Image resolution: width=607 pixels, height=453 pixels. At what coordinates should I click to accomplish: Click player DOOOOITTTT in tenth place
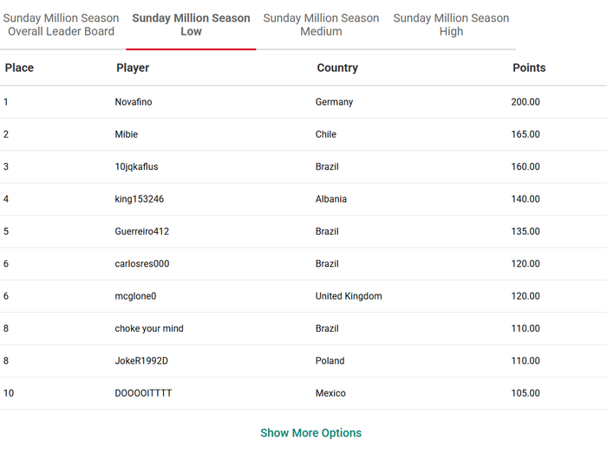point(143,393)
